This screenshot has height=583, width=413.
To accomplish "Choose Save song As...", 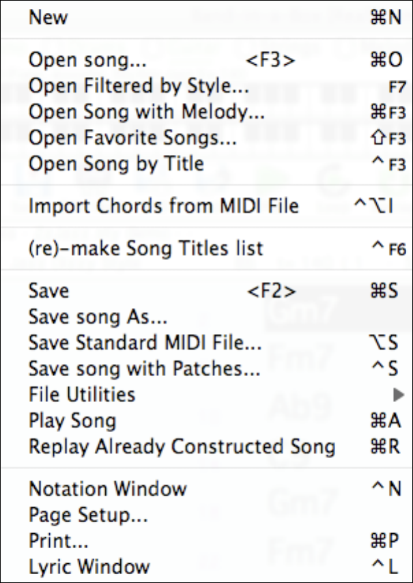I will tap(98, 317).
